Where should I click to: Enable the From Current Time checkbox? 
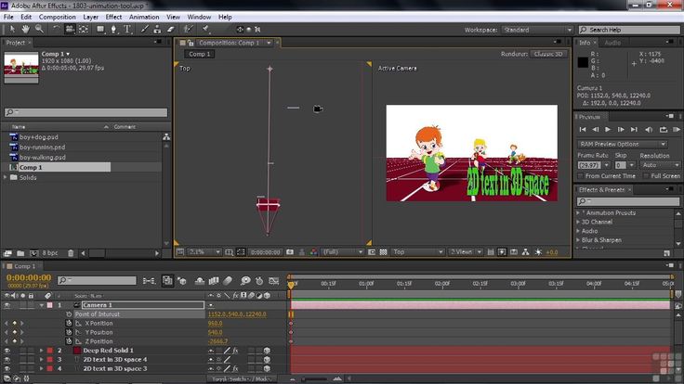[581, 176]
